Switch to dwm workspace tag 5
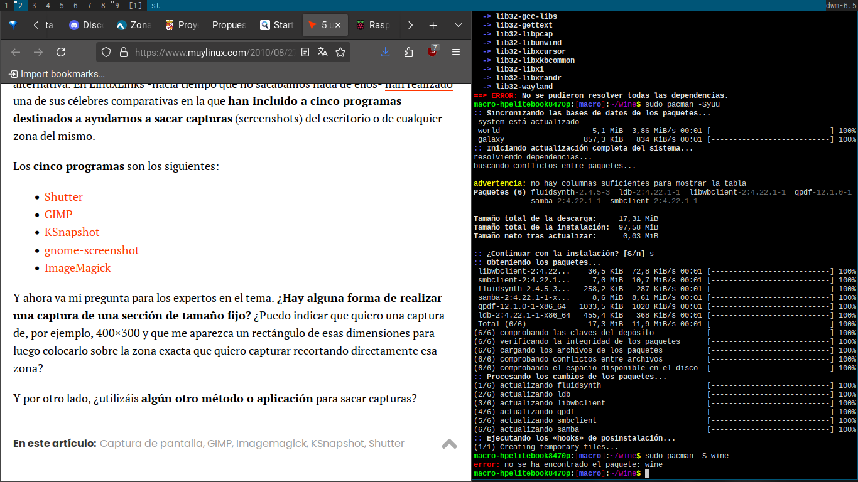The height and width of the screenshot is (482, 858). click(62, 6)
